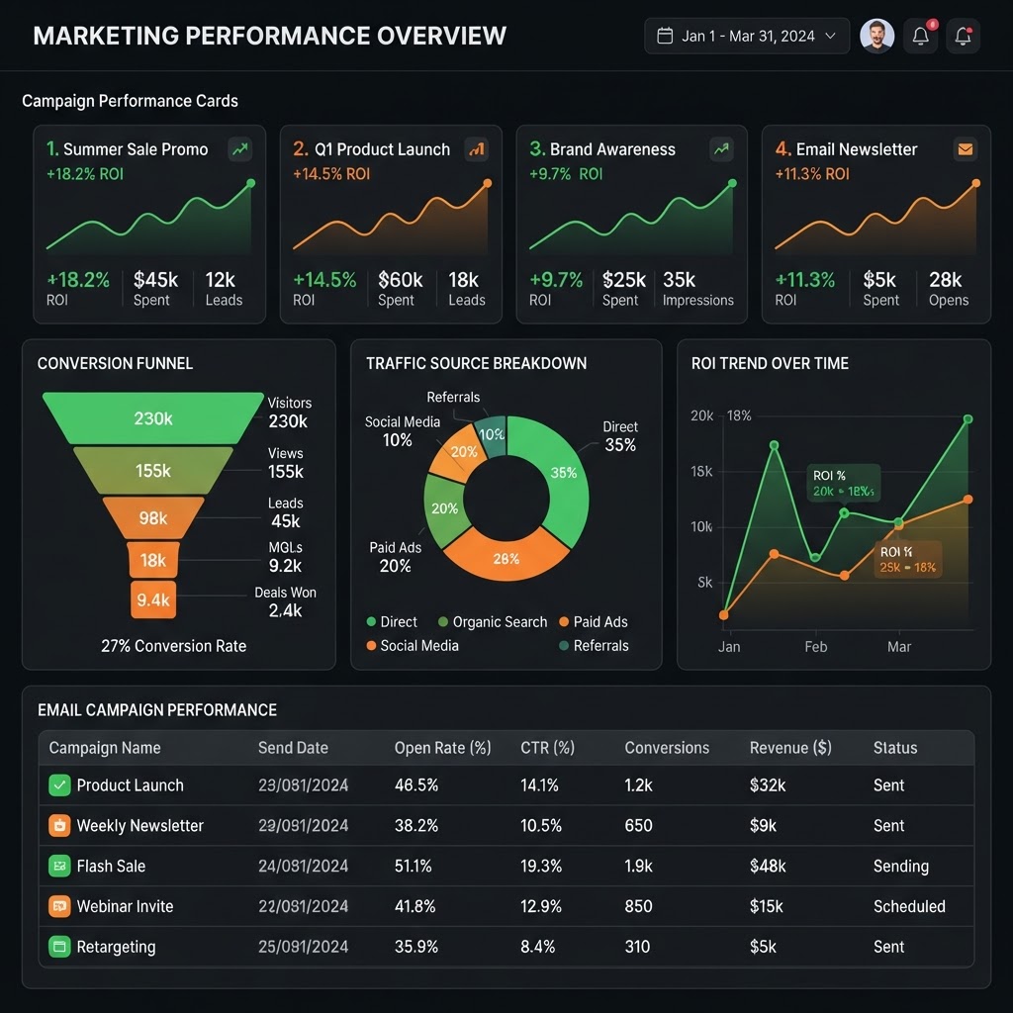The image size is (1013, 1013).
Task: Toggle the Paid Ads legend entry
Action: coord(594,621)
